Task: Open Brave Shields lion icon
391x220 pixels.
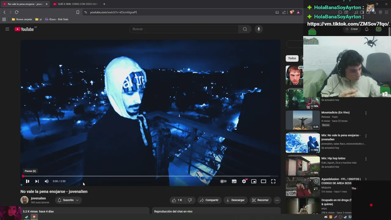Action: (292, 12)
